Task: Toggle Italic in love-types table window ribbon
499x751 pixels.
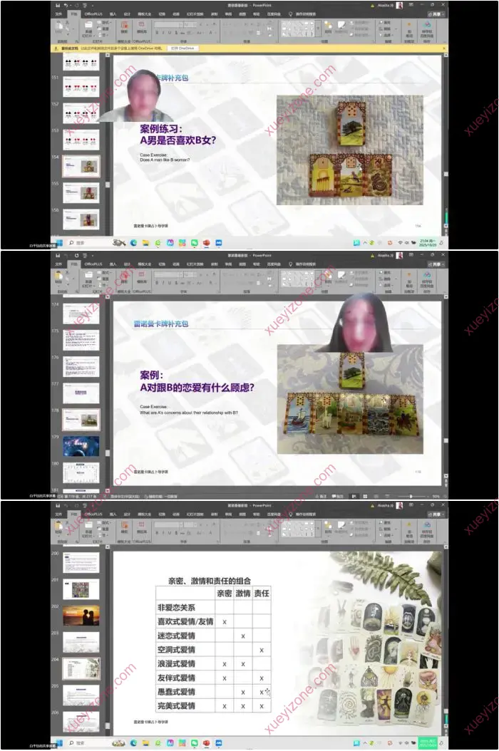Action: [x=163, y=532]
